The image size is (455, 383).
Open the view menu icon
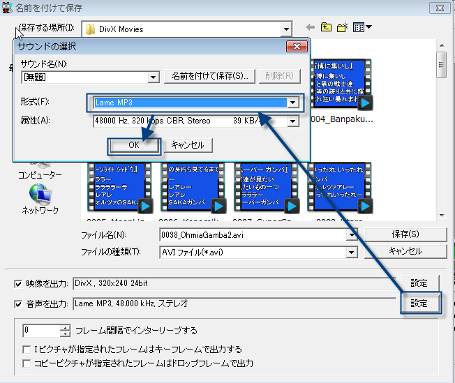click(x=361, y=28)
